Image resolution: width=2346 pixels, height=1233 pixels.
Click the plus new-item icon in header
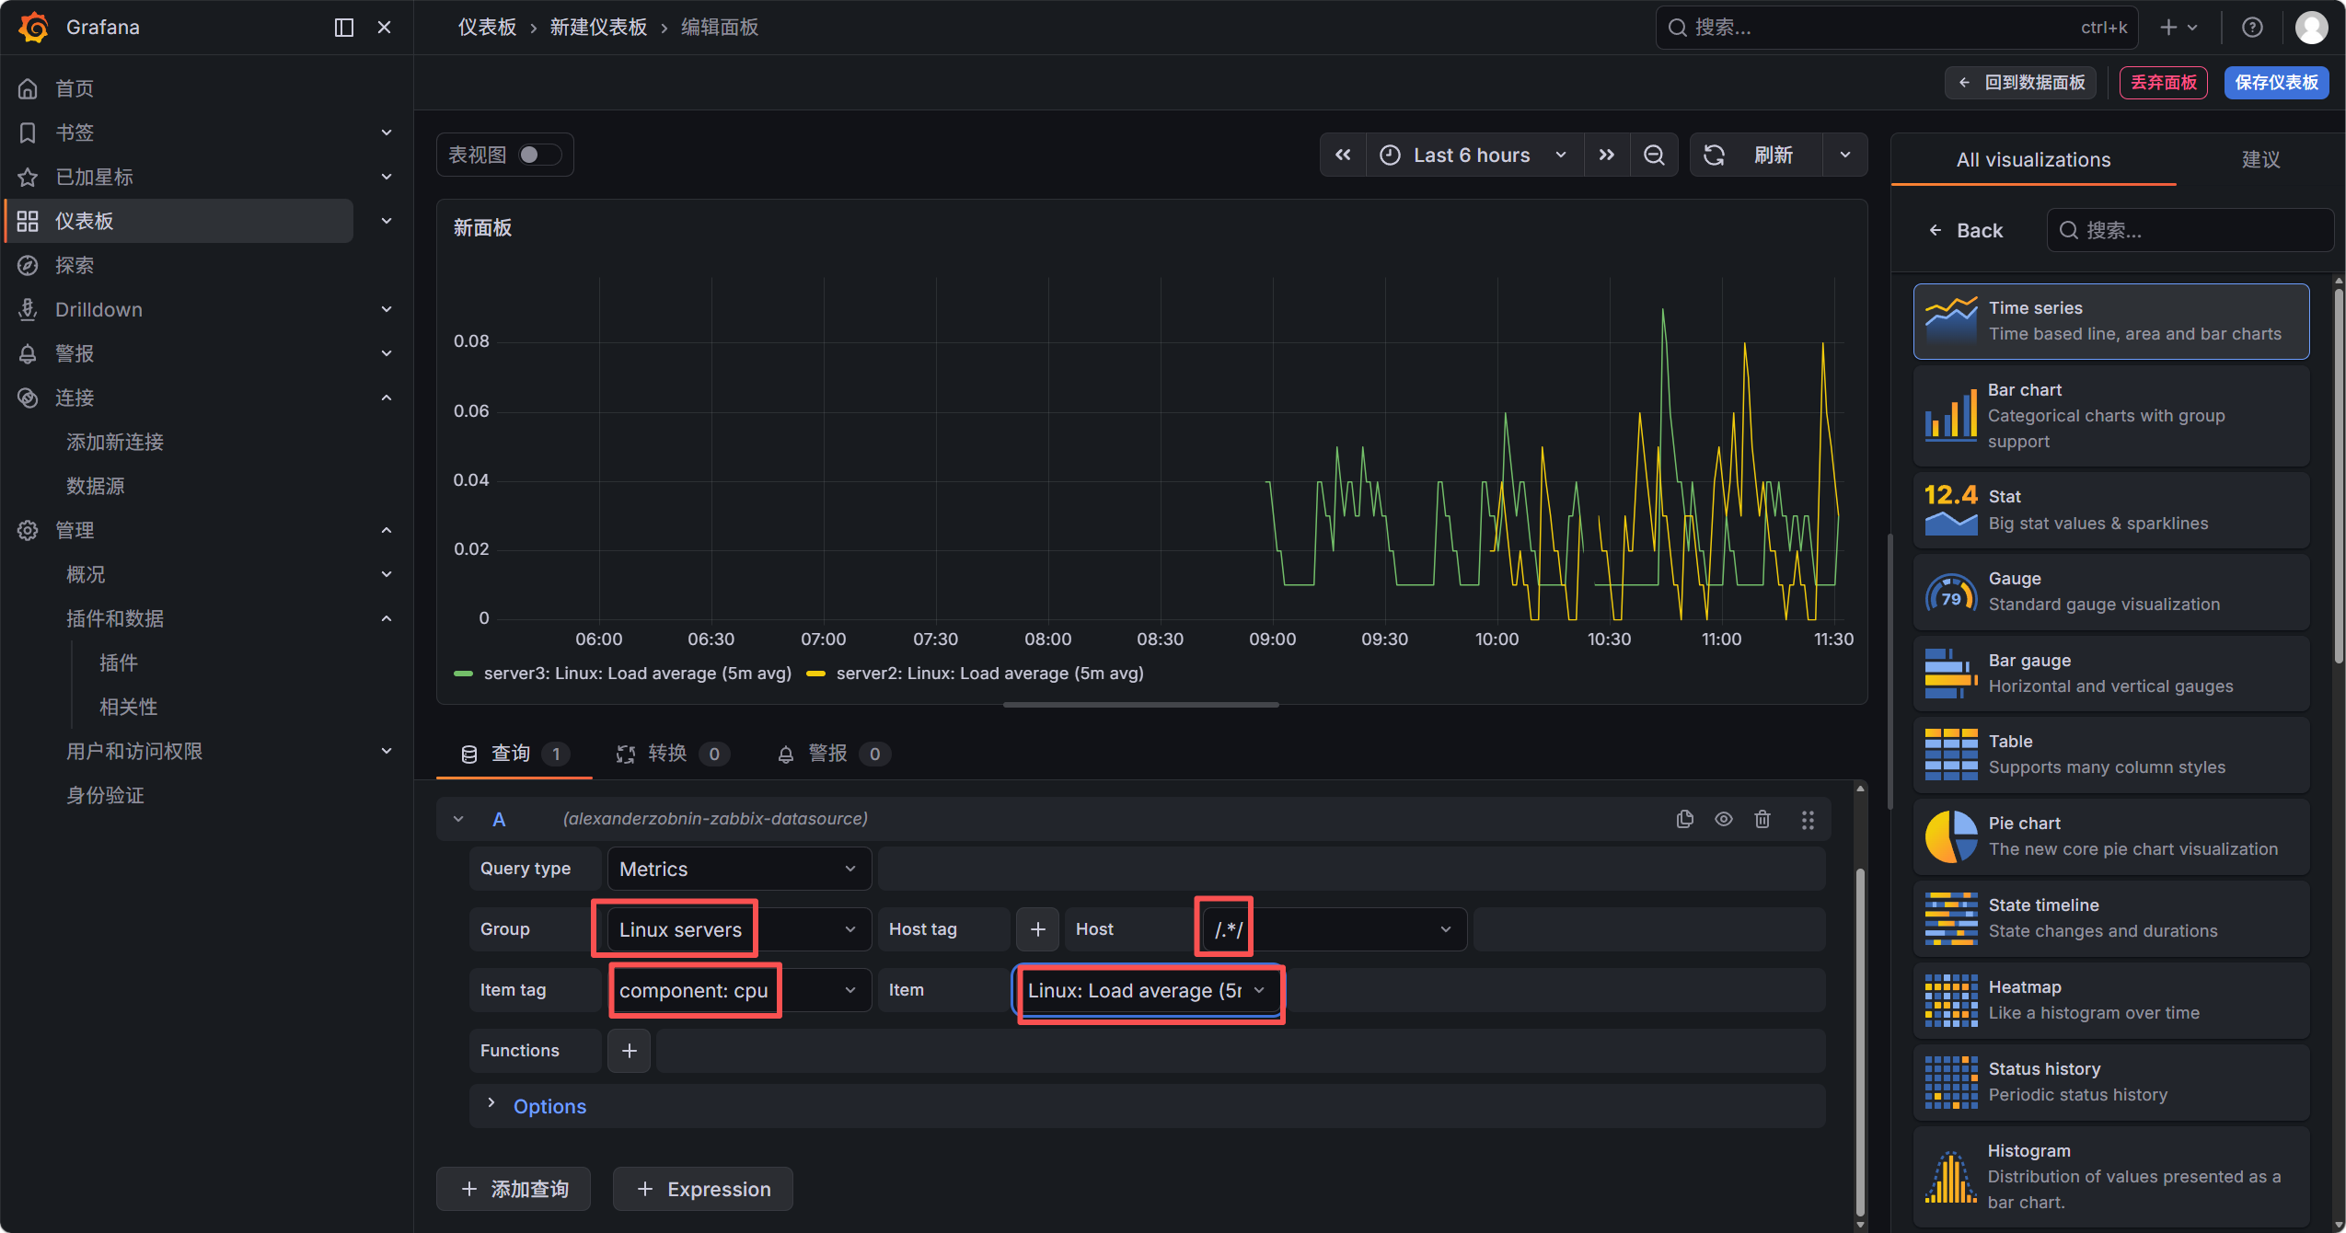2178,28
